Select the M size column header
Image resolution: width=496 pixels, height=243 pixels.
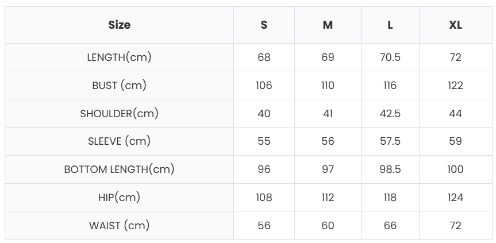[x=328, y=25]
